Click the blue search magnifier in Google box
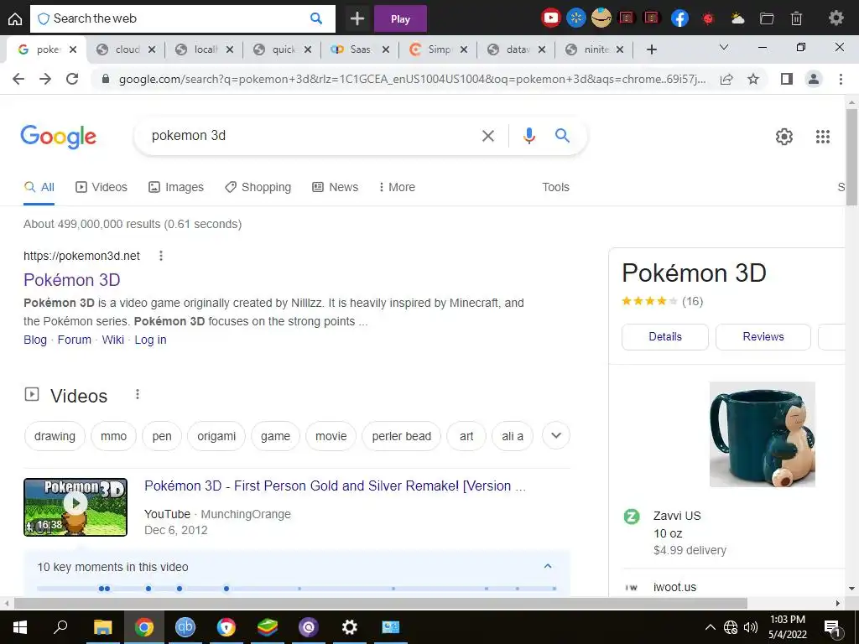The width and height of the screenshot is (859, 644). 562,135
